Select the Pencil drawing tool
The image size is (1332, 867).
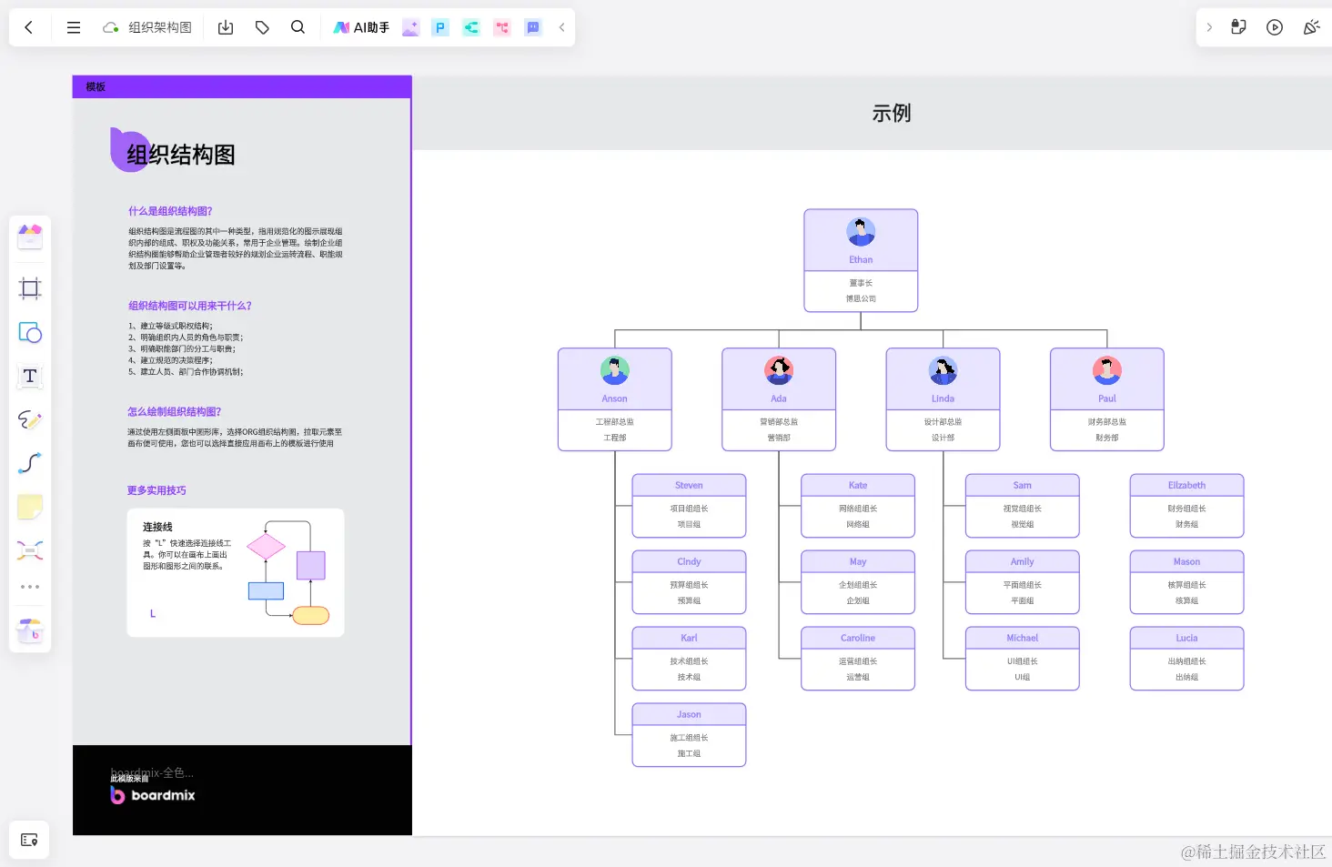[x=30, y=419]
